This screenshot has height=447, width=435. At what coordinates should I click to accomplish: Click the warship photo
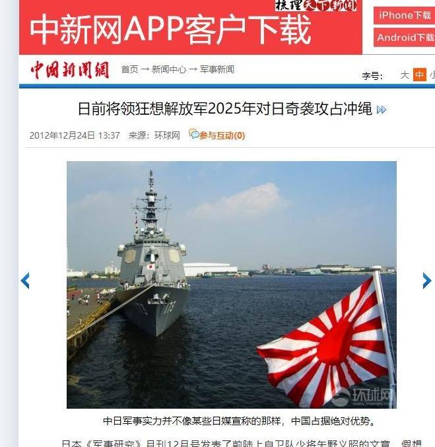(x=232, y=285)
